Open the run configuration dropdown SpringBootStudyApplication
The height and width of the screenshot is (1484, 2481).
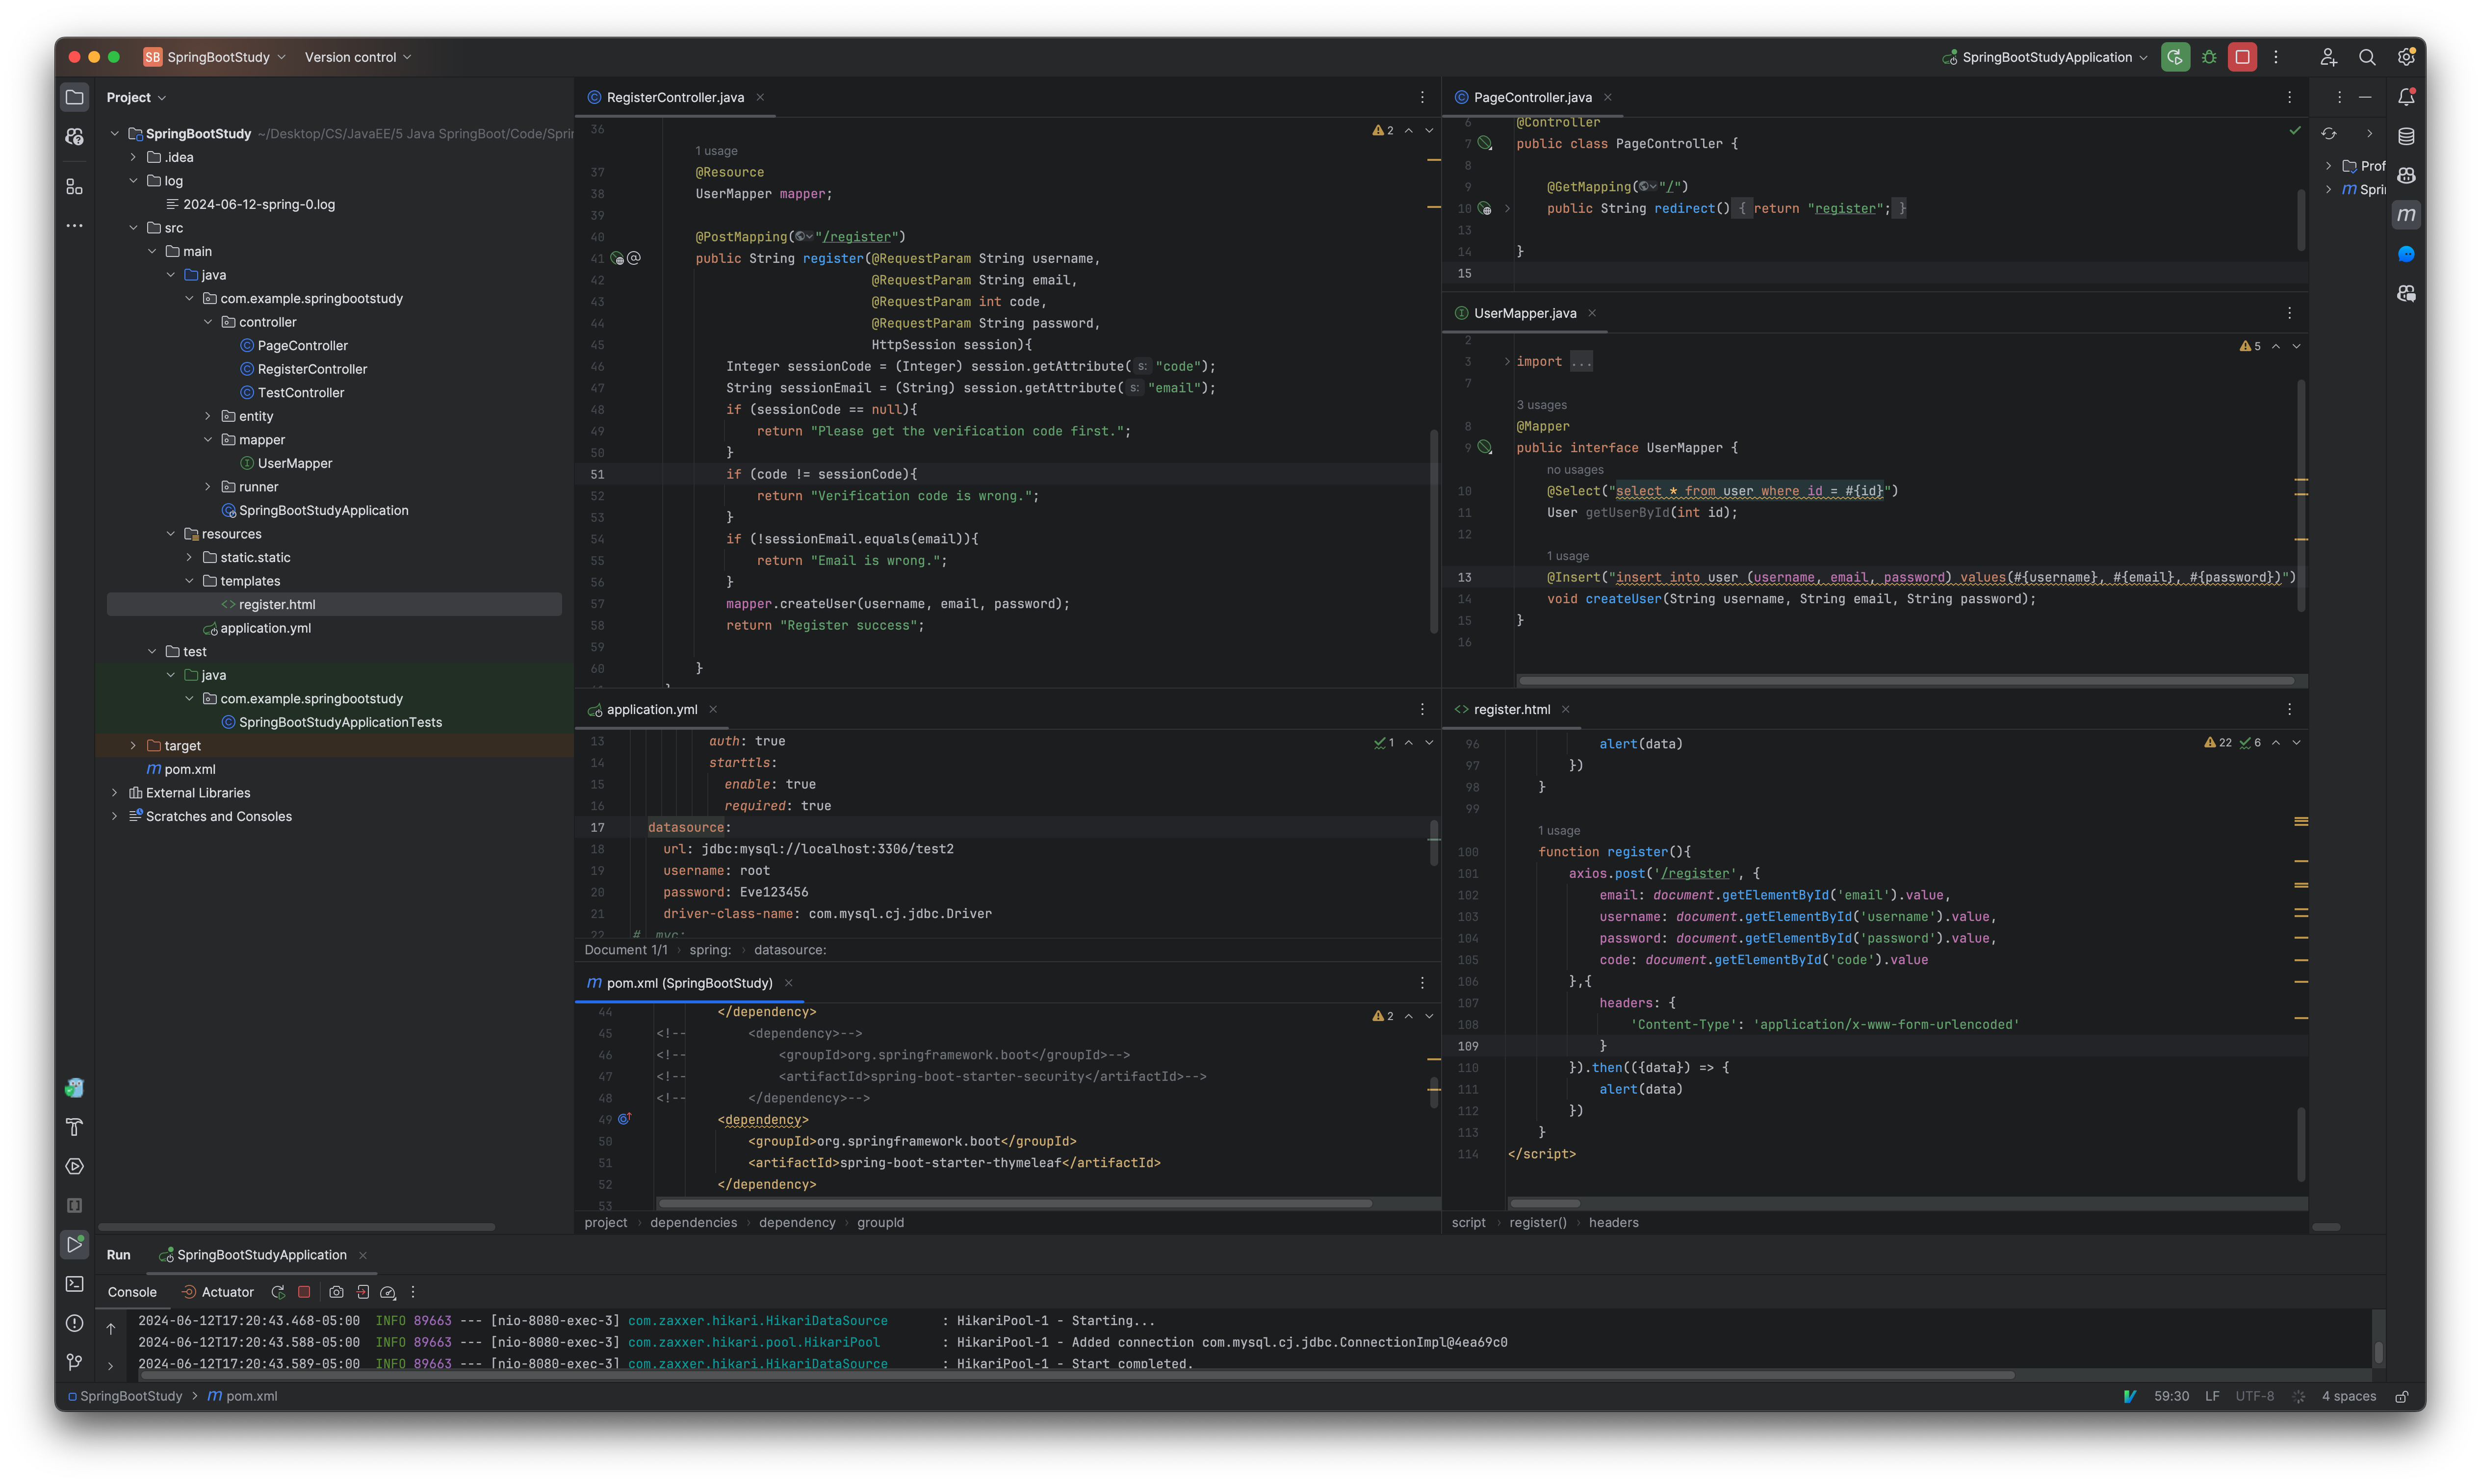(2044, 57)
